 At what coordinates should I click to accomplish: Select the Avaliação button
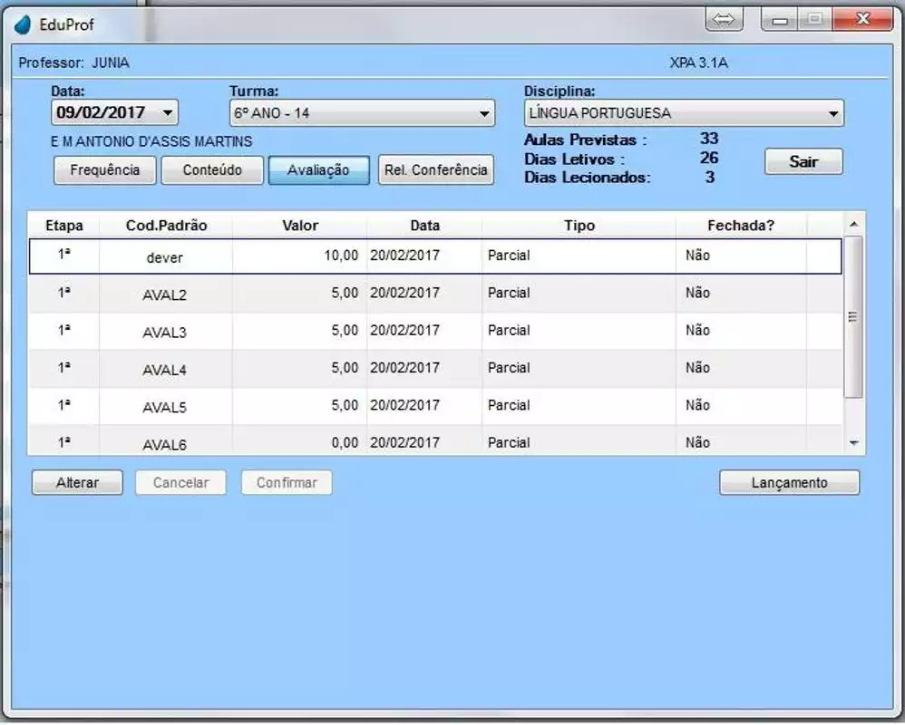tap(318, 170)
